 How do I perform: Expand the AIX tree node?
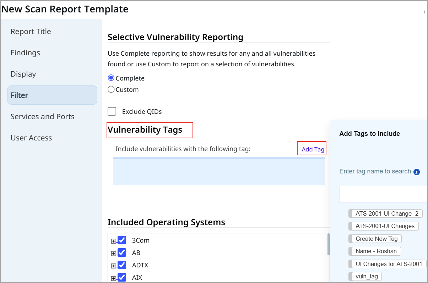pos(114,278)
